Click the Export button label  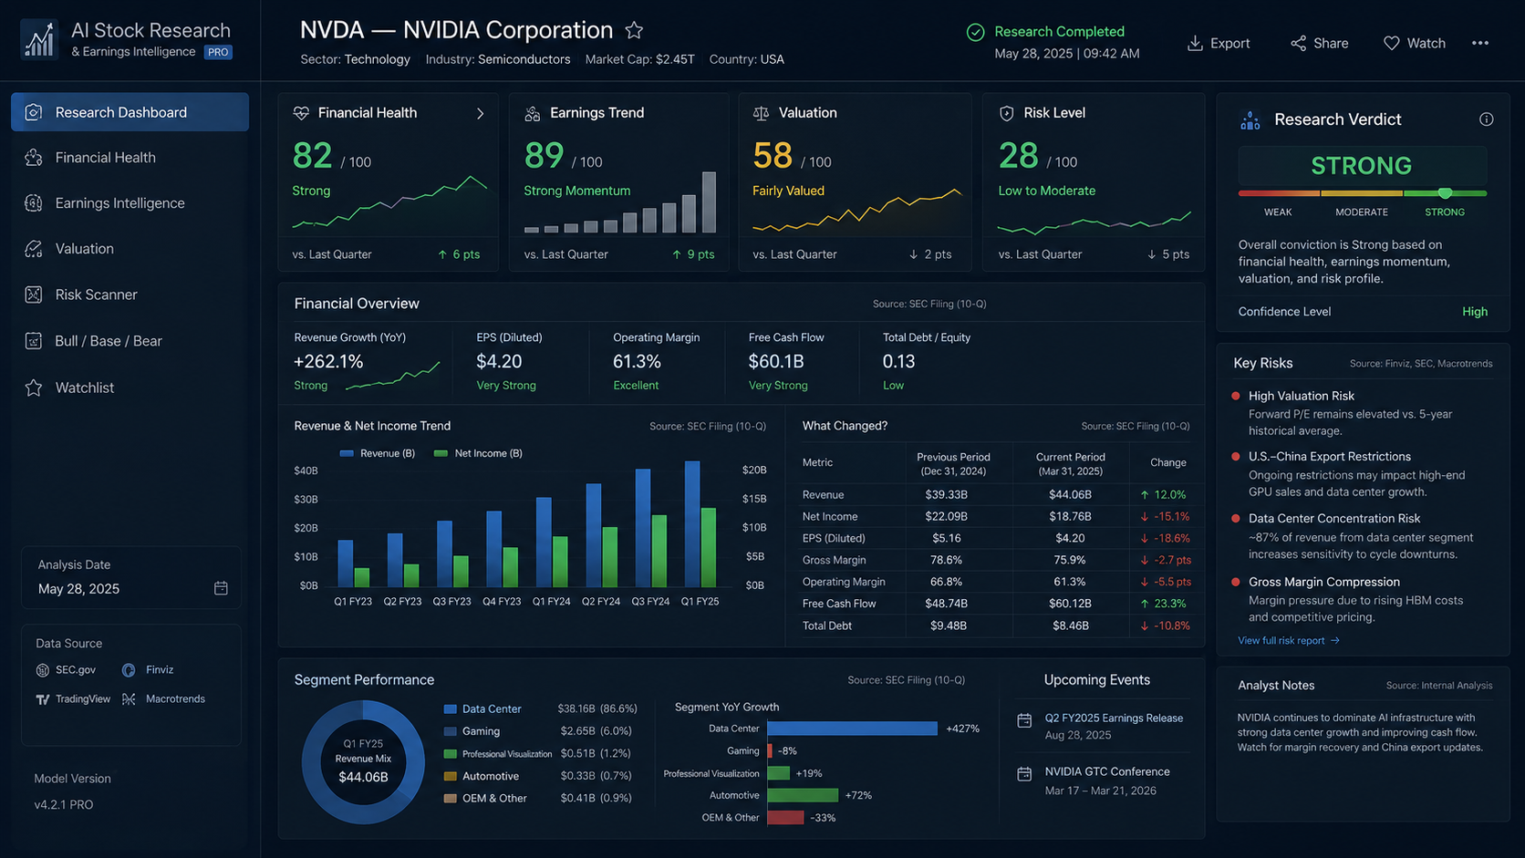click(x=1229, y=43)
